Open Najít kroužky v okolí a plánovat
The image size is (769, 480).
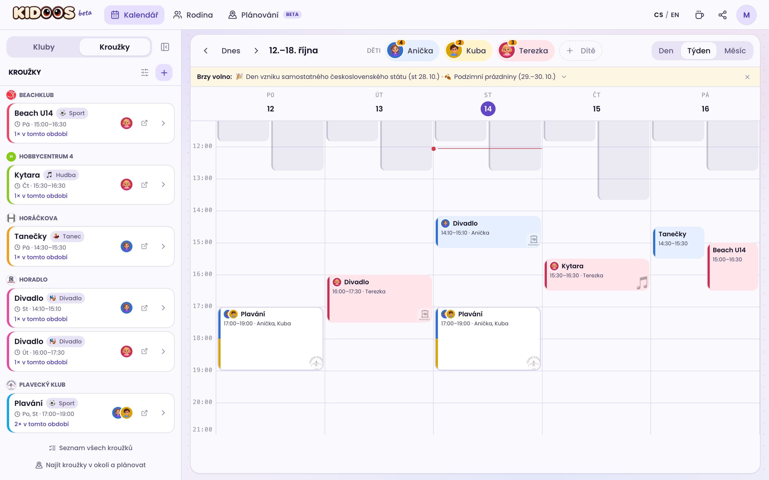tap(91, 465)
